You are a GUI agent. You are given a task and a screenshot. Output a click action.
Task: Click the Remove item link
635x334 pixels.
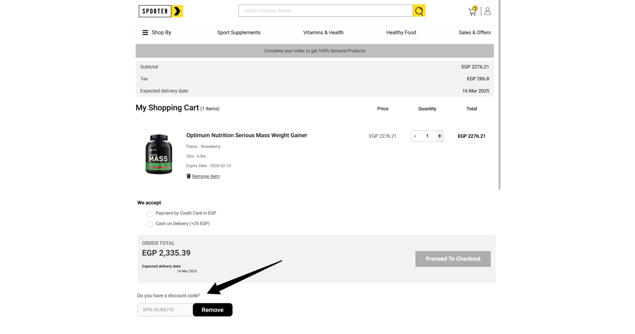click(206, 176)
